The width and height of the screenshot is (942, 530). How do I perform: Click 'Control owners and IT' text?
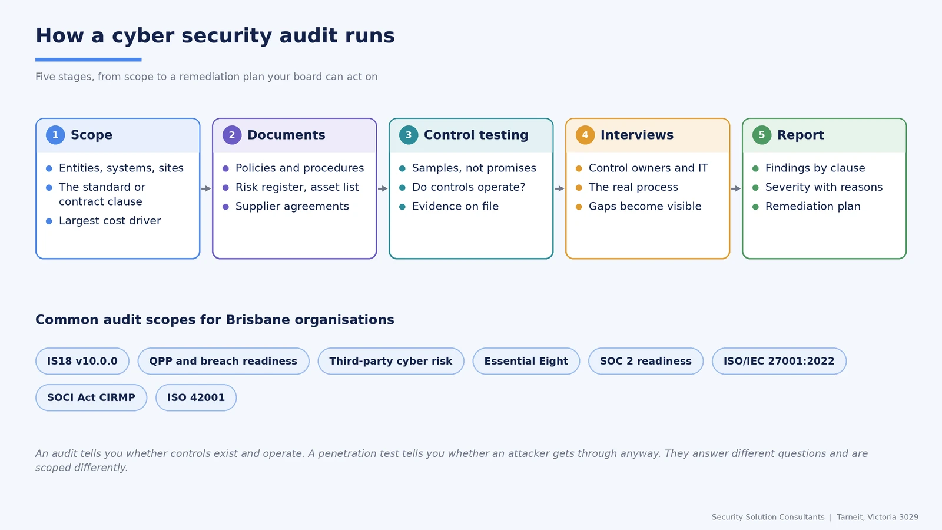point(648,168)
